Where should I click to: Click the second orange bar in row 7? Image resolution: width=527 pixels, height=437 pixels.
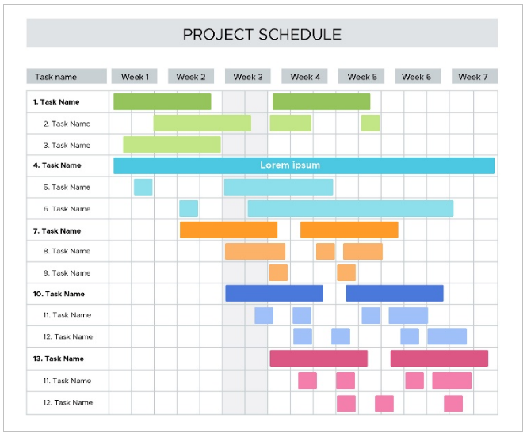pyautogui.click(x=349, y=230)
